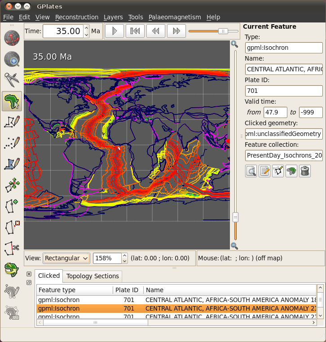Screen dimensions: 326x342
Task: Click zoom-out magnifier below zoom slider
Action: tap(234, 246)
